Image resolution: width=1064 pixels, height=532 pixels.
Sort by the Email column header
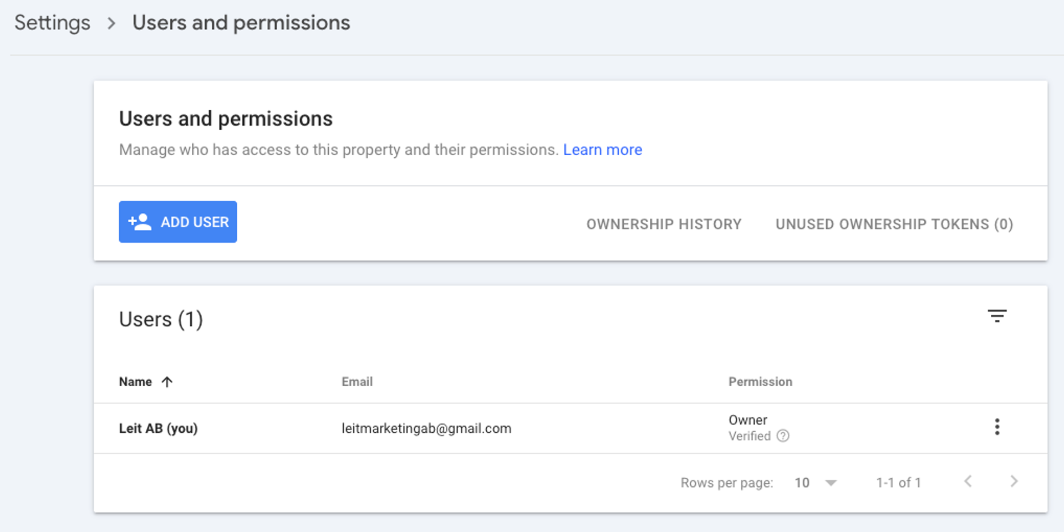357,382
